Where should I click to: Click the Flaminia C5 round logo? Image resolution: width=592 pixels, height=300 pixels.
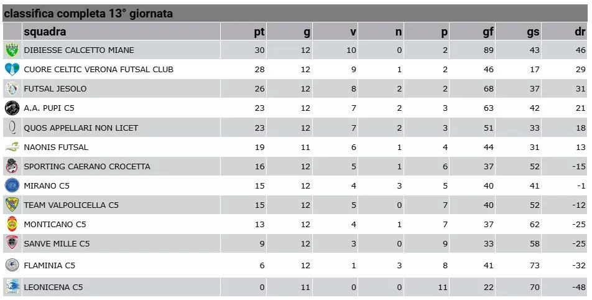point(12,265)
